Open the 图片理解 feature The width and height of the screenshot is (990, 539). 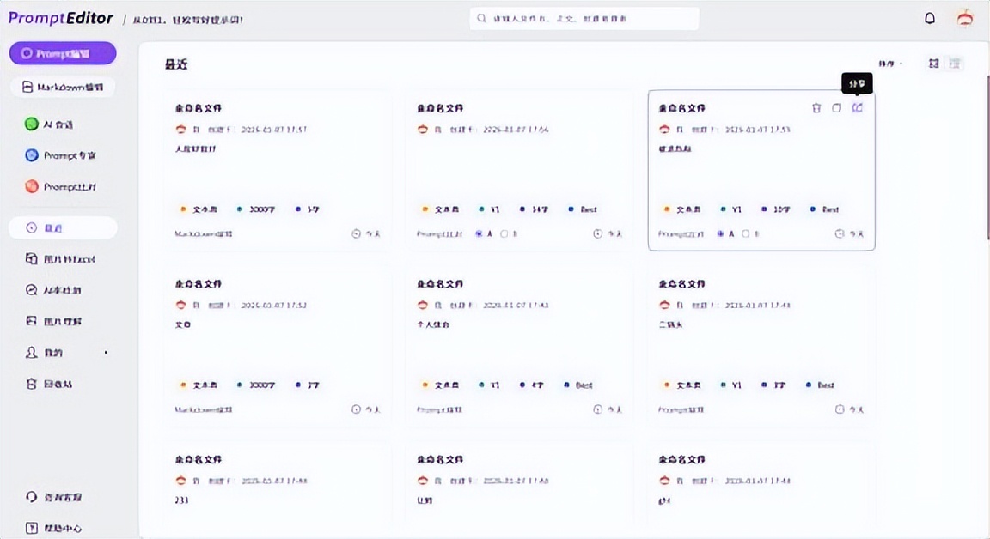click(64, 321)
